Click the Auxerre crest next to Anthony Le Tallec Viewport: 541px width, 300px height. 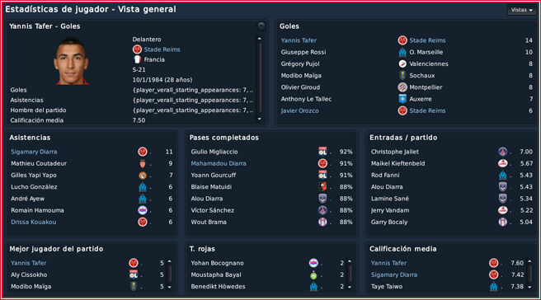(402, 99)
